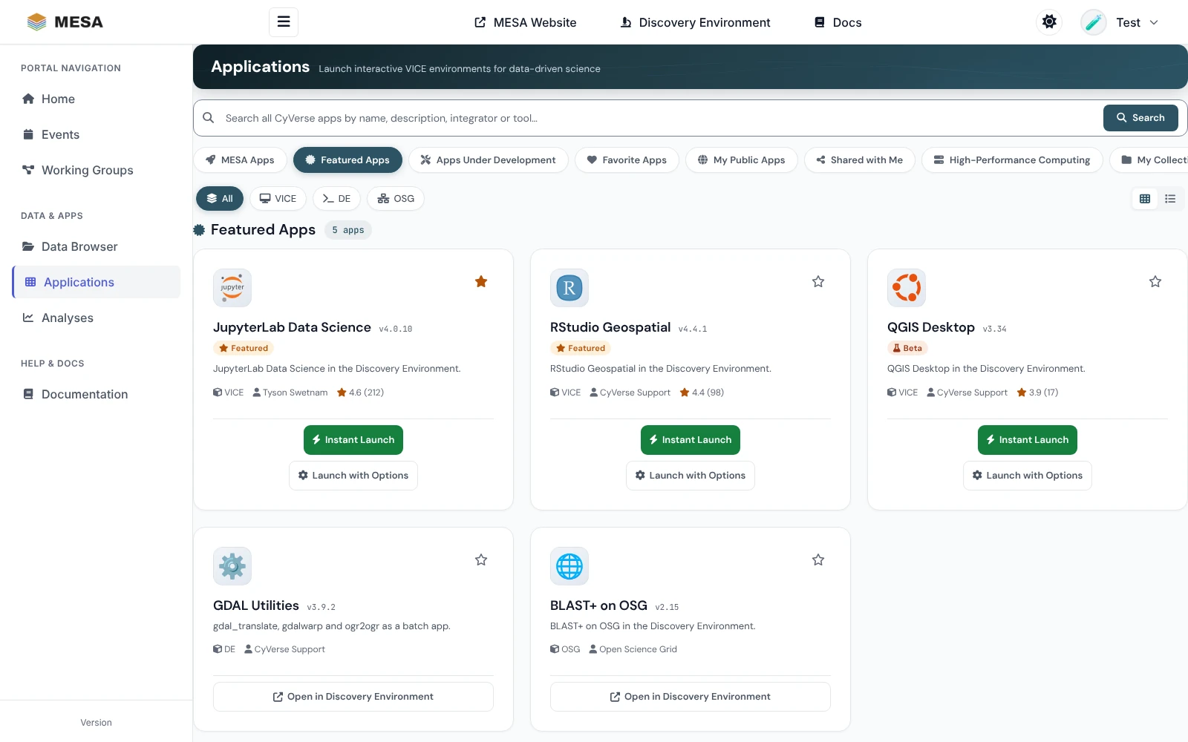Select the Shared with Me tab
Viewport: 1188px width, 742px height.
click(859, 160)
